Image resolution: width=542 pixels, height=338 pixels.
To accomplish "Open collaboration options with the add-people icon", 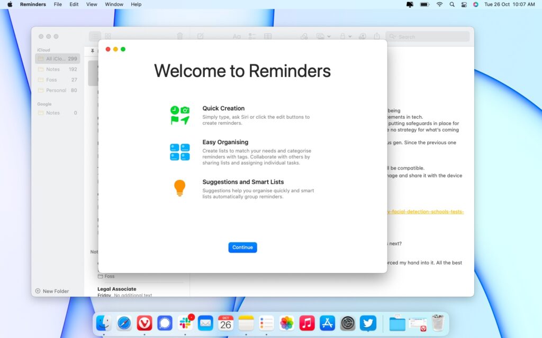I will coord(363,36).
